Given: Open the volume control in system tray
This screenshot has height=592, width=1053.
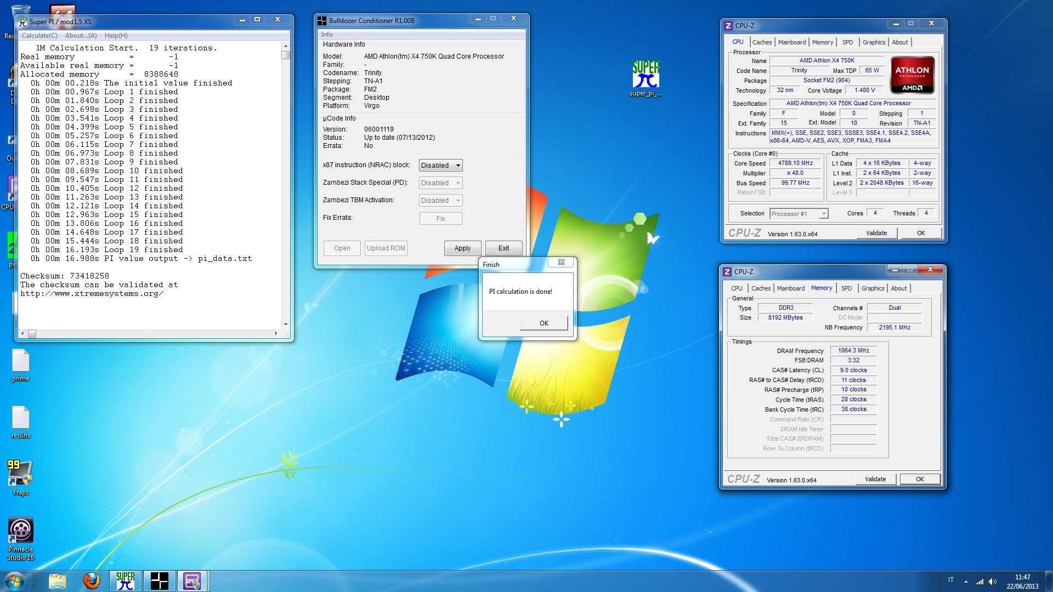Looking at the screenshot, I should [x=993, y=581].
